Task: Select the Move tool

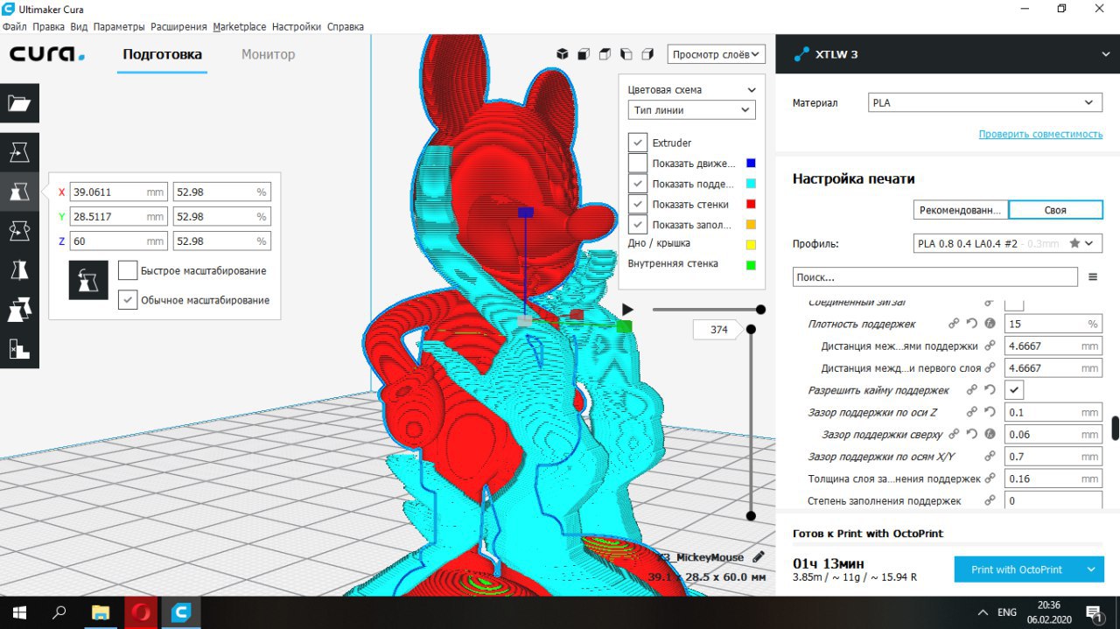Action: point(19,152)
